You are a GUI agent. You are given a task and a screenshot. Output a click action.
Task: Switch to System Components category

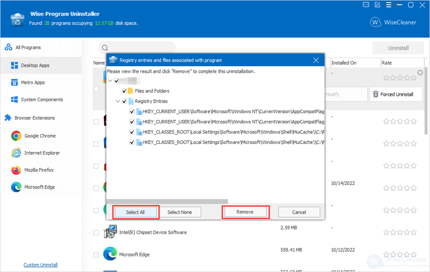pyautogui.click(x=41, y=99)
